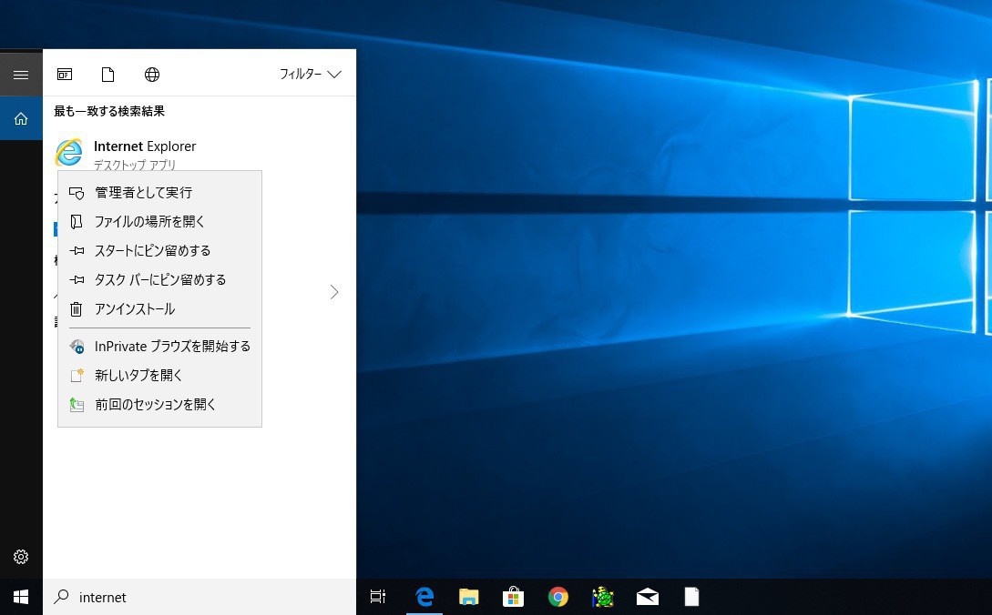This screenshot has width=992, height=615.
Task: Select the Documents filter icon
Action: pyautogui.click(x=108, y=75)
